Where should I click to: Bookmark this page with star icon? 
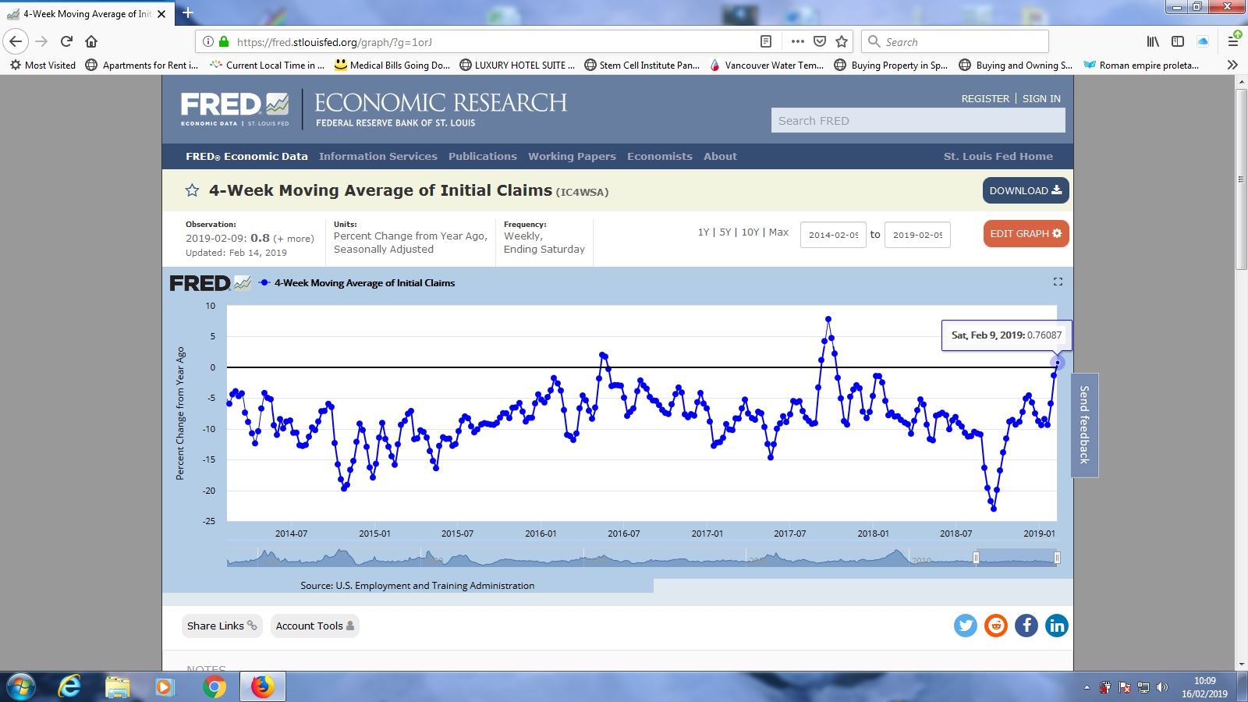842,41
